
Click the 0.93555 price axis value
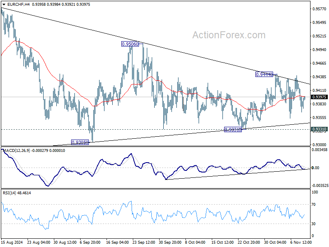click(320, 118)
